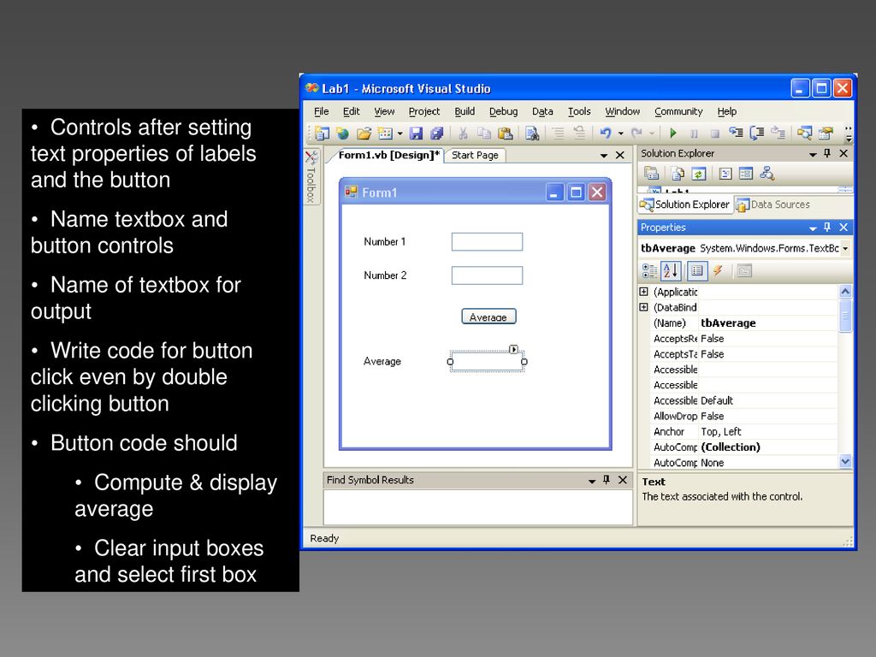Open the Project menu

tap(424, 111)
